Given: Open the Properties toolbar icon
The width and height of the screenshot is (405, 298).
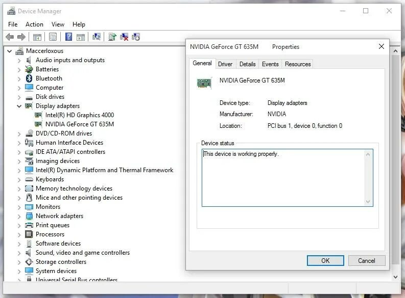Looking at the screenshot, I should coord(53,37).
